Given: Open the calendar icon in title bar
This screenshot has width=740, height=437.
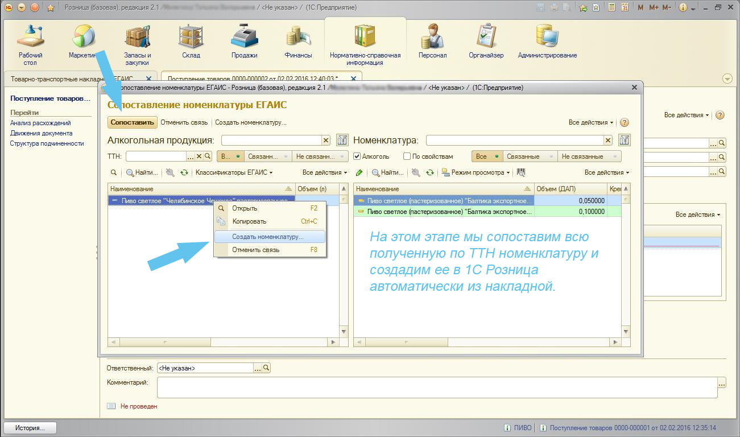Looking at the screenshot, I should click(625, 7).
